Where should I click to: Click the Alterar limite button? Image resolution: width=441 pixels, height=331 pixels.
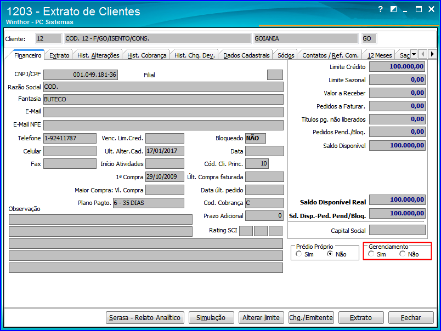pyautogui.click(x=261, y=317)
